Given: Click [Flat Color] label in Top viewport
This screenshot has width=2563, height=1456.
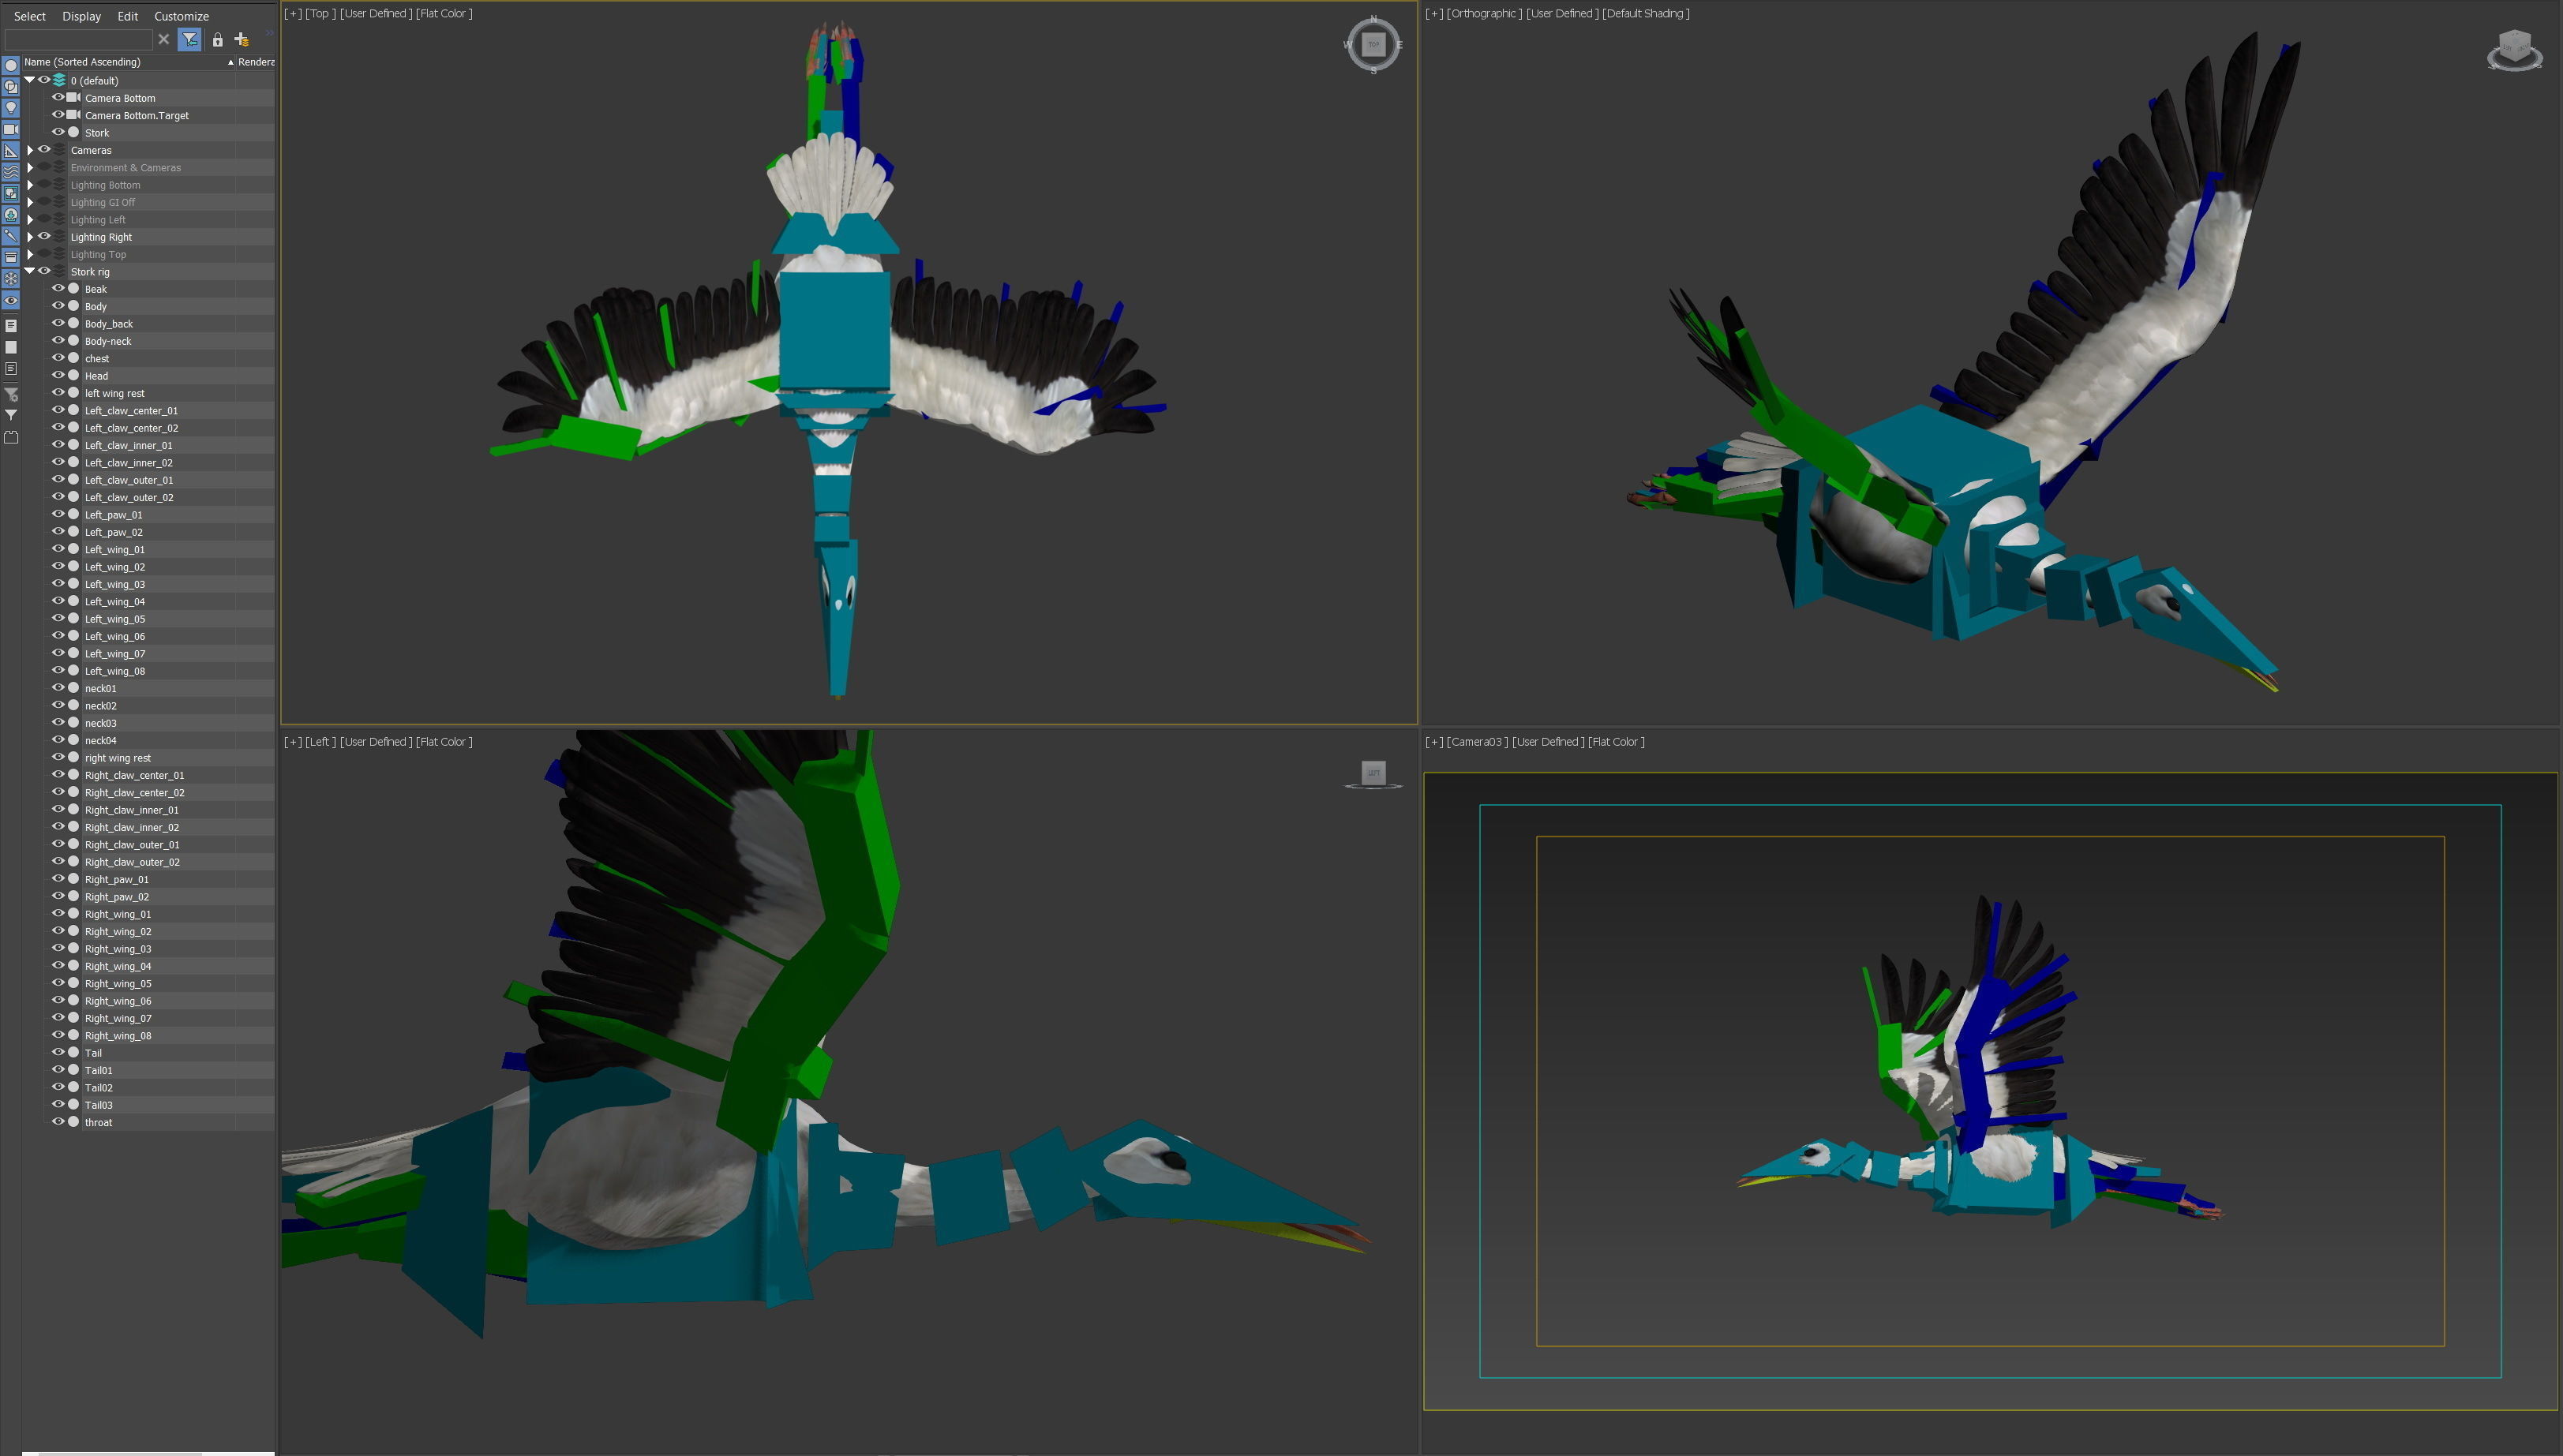Looking at the screenshot, I should pos(444,13).
